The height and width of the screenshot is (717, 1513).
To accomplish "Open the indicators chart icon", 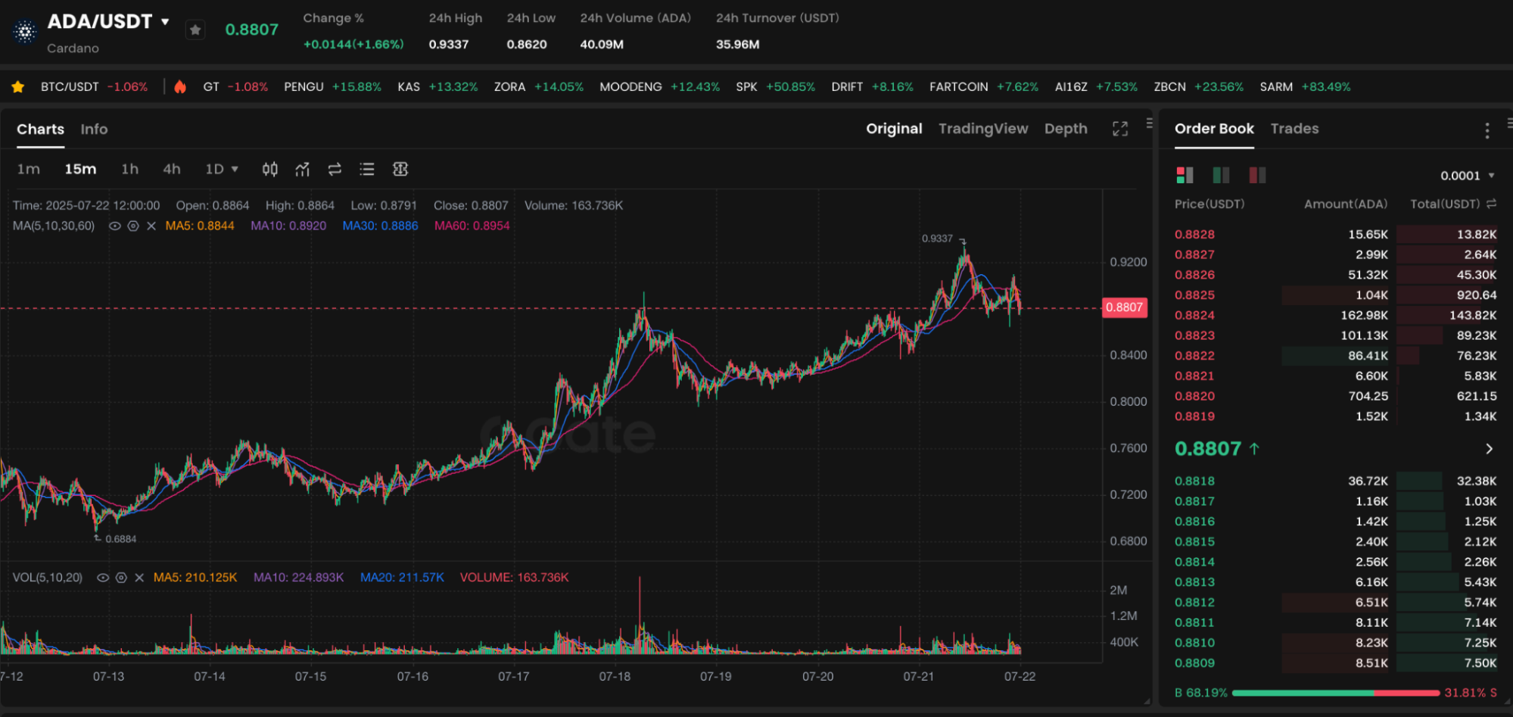I will (303, 169).
